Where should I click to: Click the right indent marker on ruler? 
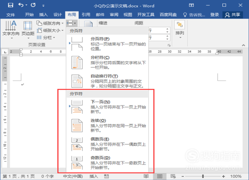[217, 53]
